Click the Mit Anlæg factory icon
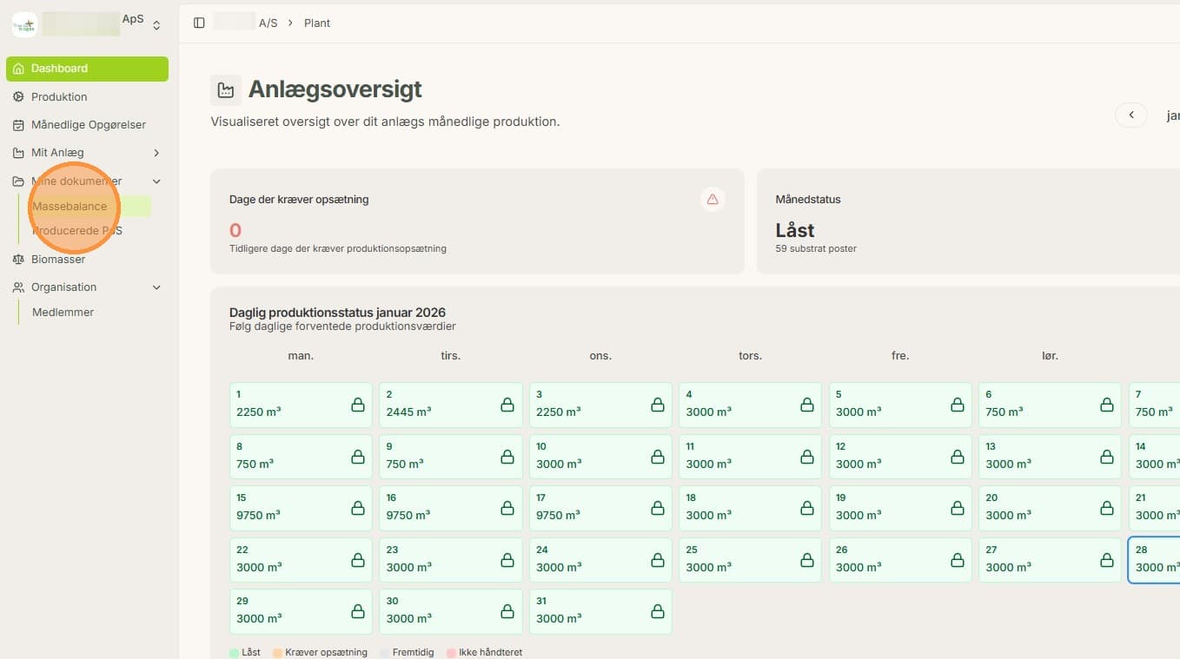Viewport: 1180px width, 659px height. click(18, 153)
